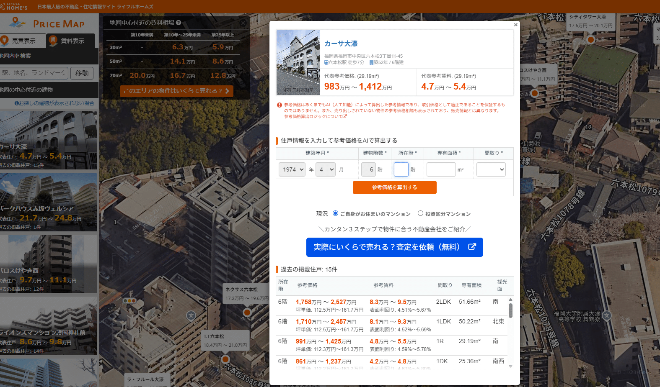Click the blue 査定を依頼（無料）button

click(x=394, y=247)
